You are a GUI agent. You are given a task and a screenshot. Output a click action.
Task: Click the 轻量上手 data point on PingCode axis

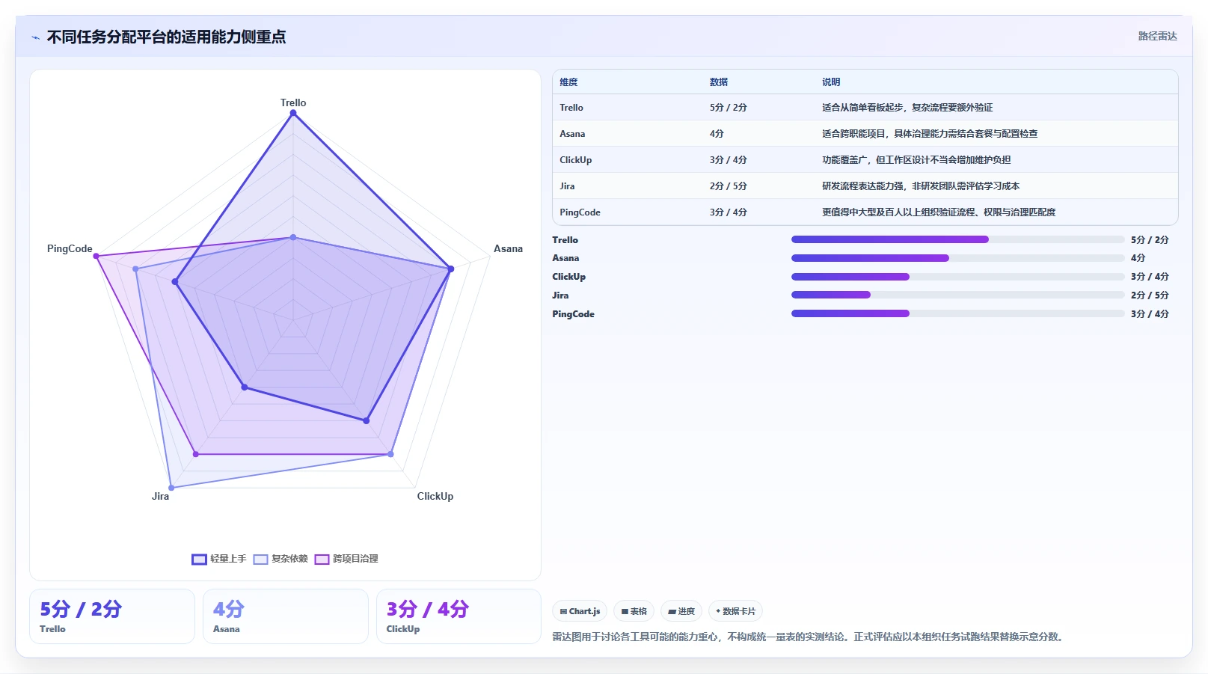click(175, 282)
